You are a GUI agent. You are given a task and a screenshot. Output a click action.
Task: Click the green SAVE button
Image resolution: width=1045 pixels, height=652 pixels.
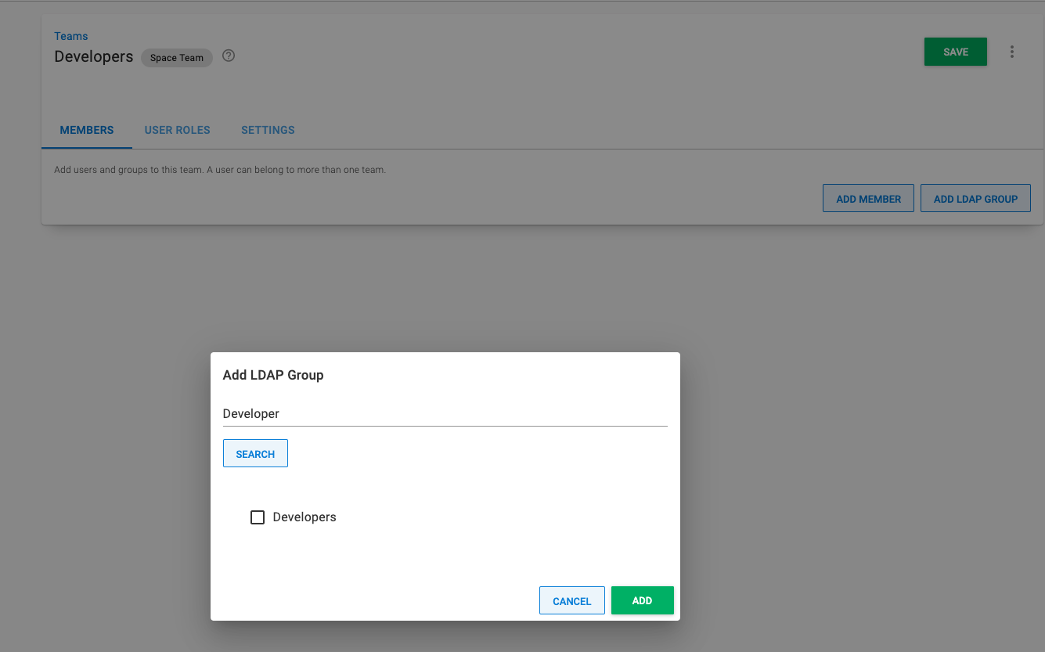955,51
